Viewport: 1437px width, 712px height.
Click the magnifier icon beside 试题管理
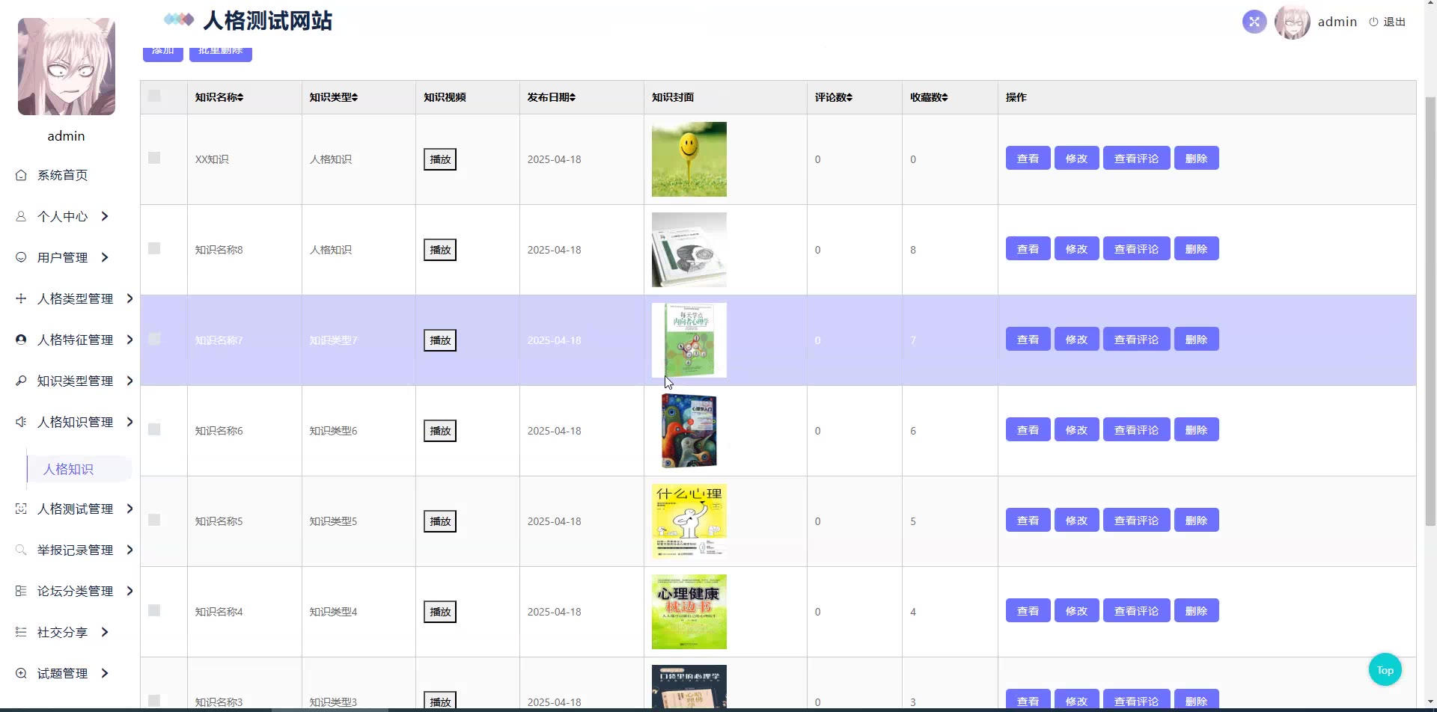click(21, 673)
